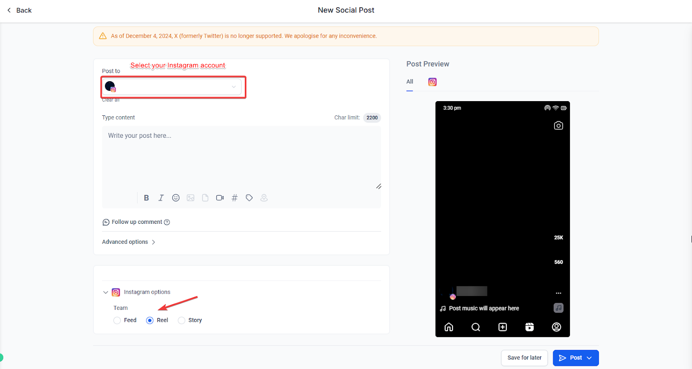The image size is (692, 369).
Task: Toggle bold formatting in editor toolbar
Action: [x=146, y=198]
